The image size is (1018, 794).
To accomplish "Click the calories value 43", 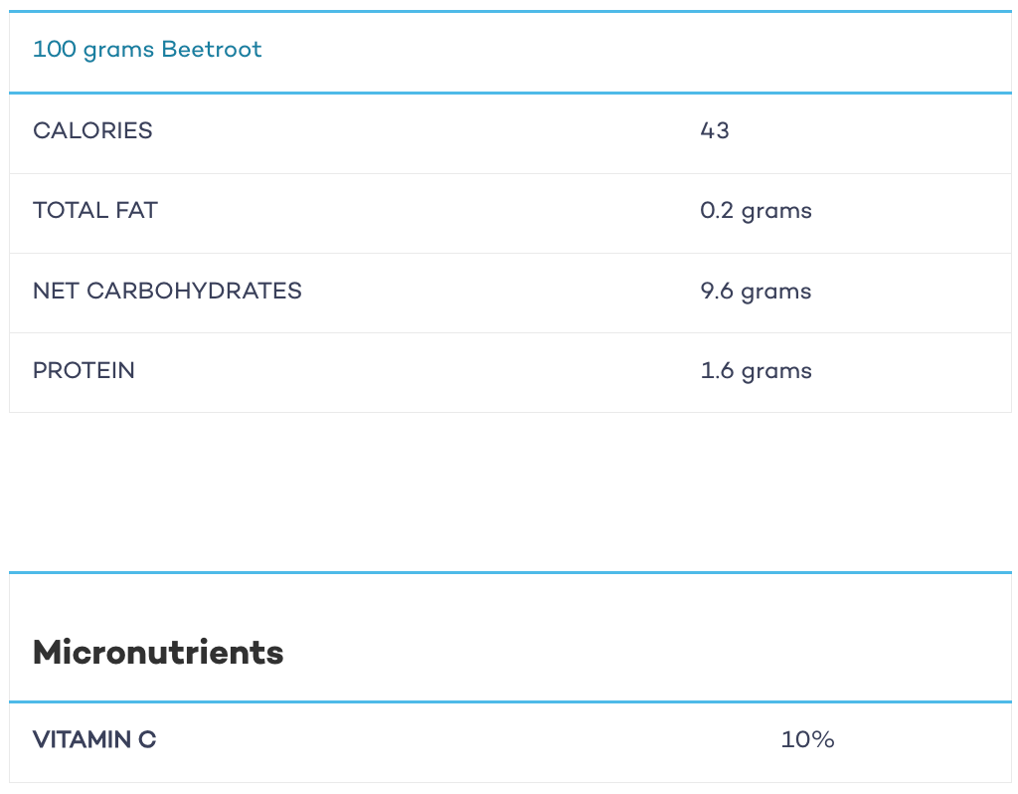I will [715, 130].
